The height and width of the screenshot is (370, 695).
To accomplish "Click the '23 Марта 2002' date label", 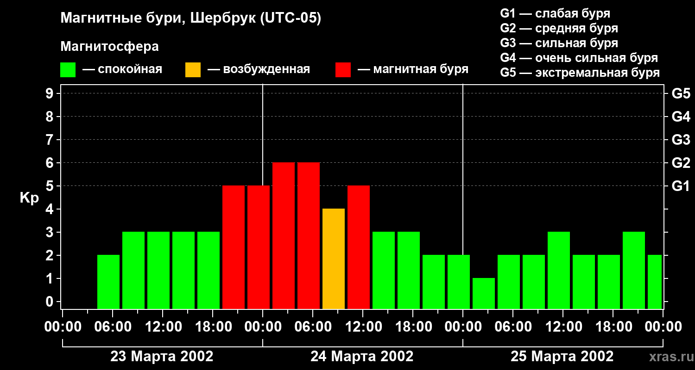I will pyautogui.click(x=162, y=357).
